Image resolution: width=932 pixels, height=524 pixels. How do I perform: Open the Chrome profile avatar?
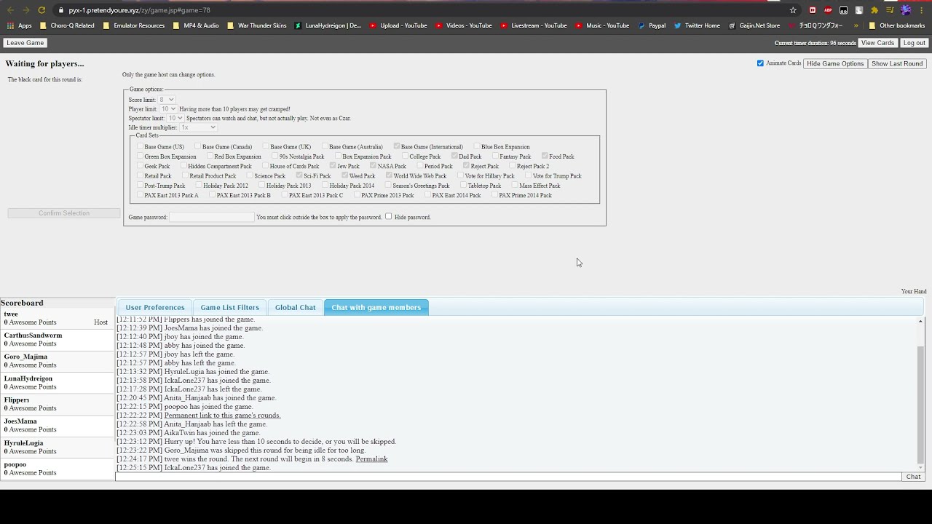pyautogui.click(x=906, y=10)
